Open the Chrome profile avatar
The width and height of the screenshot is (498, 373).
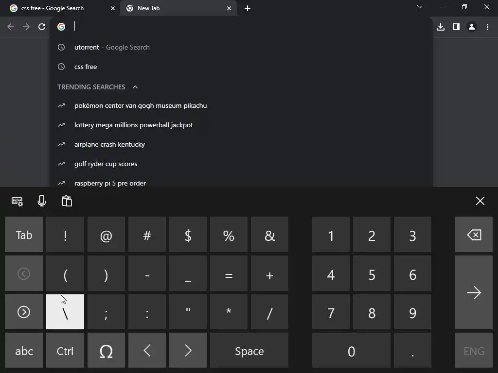(472, 27)
